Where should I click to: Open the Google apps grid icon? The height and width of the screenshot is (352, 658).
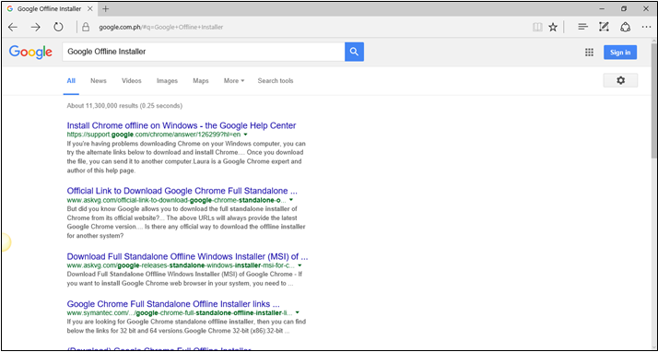(589, 52)
